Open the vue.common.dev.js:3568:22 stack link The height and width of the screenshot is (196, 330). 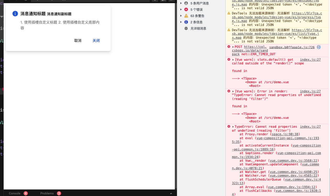[x=294, y=161]
